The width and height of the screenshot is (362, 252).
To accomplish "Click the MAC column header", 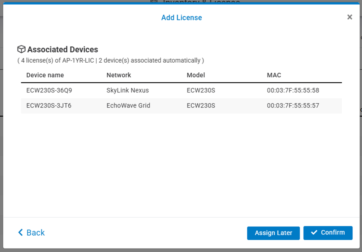I will 274,75.
